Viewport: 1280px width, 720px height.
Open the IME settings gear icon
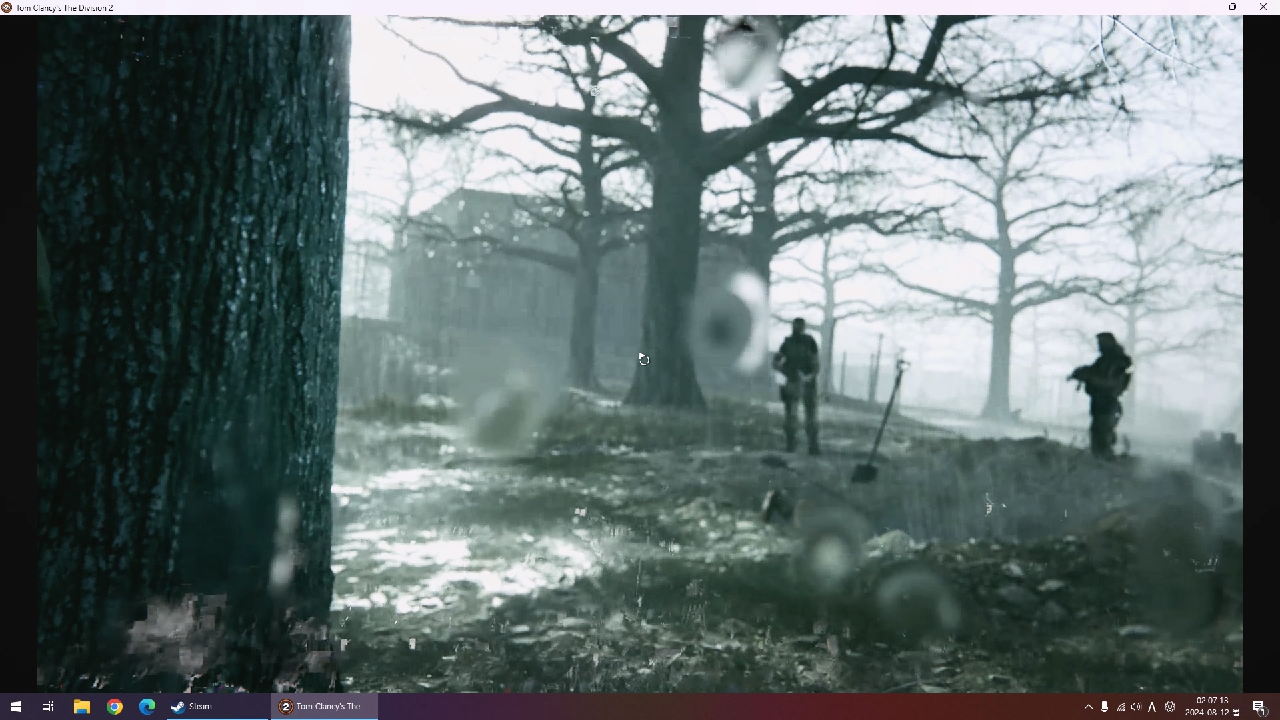click(1170, 707)
